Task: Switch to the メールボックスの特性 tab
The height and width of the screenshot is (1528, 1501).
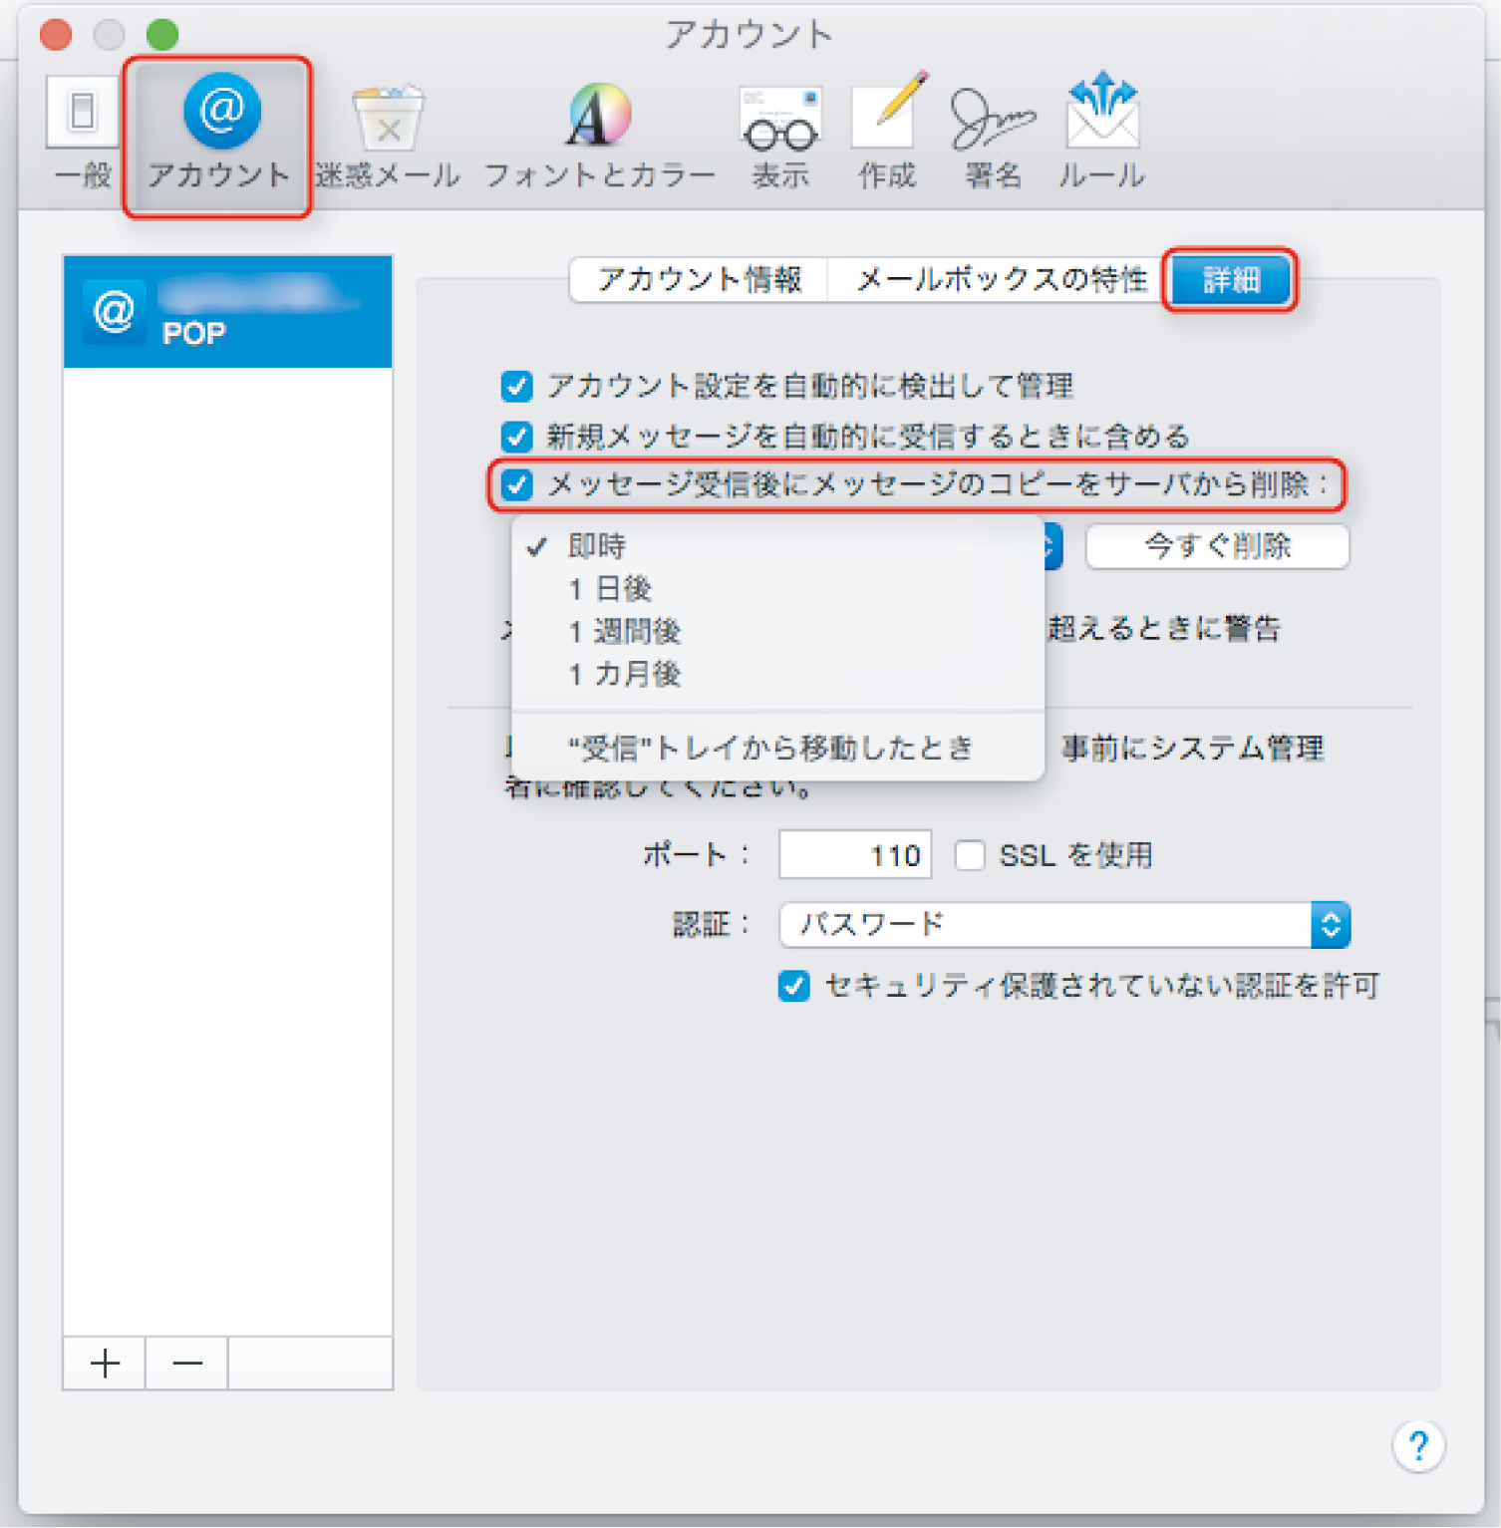Action: 1001,280
